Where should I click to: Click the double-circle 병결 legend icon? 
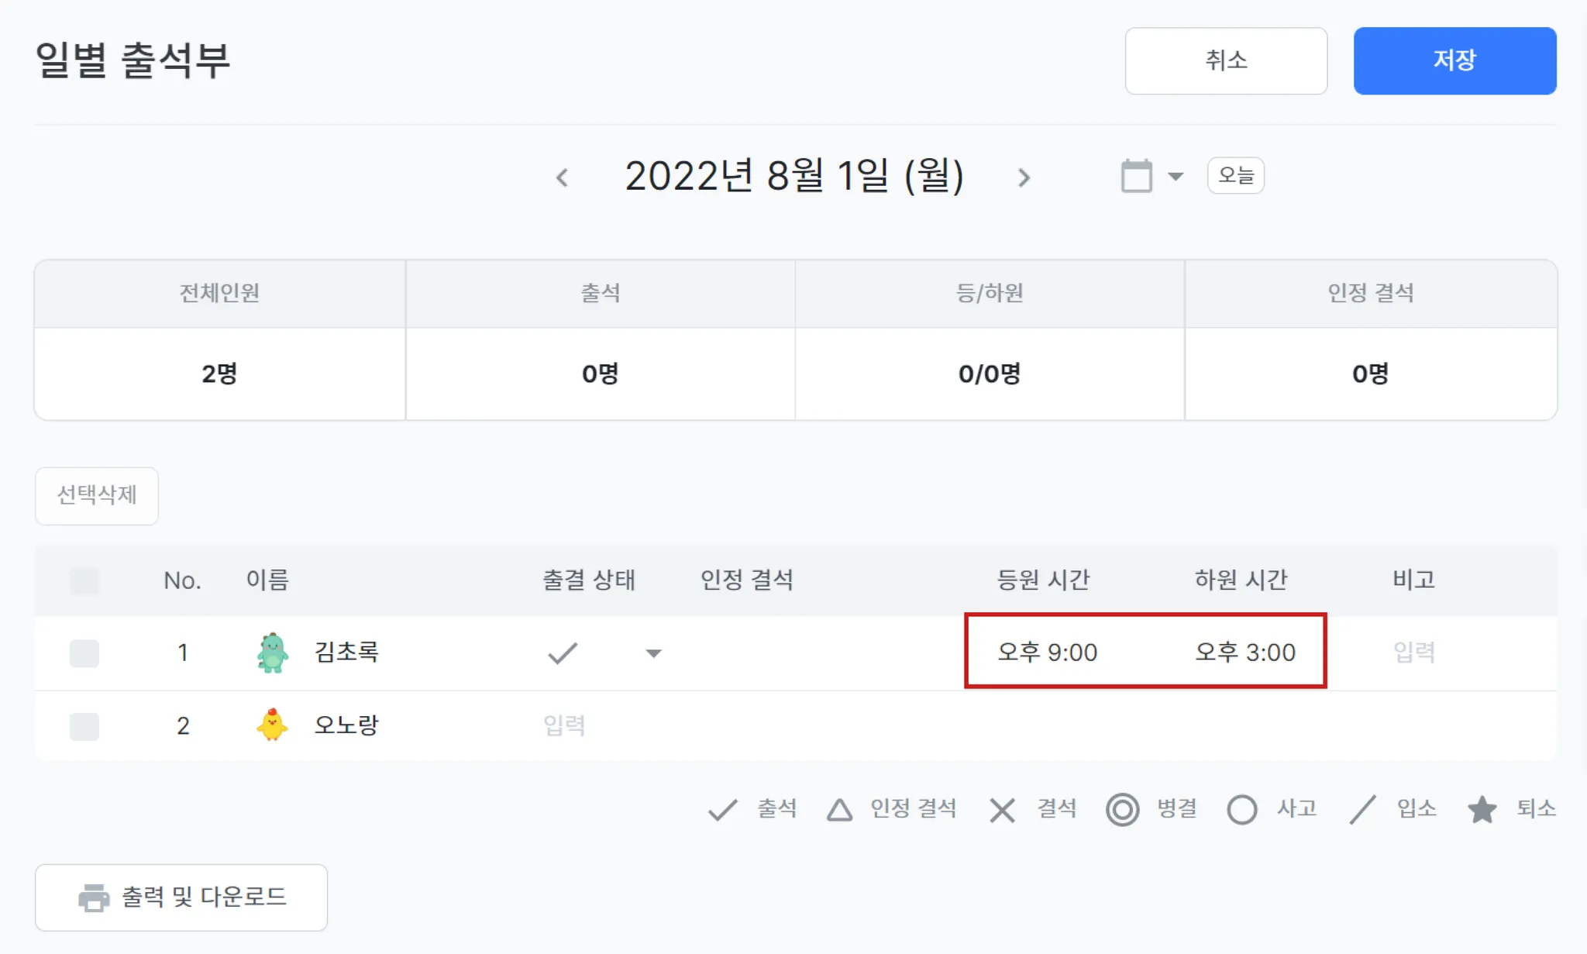(1122, 810)
